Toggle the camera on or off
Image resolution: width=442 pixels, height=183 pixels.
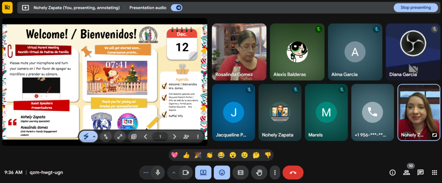186,173
